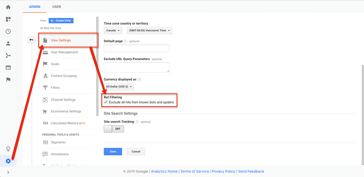The width and height of the screenshot is (364, 177).
Task: Open the Vancouver Time zone dropdown
Action: click(x=149, y=31)
